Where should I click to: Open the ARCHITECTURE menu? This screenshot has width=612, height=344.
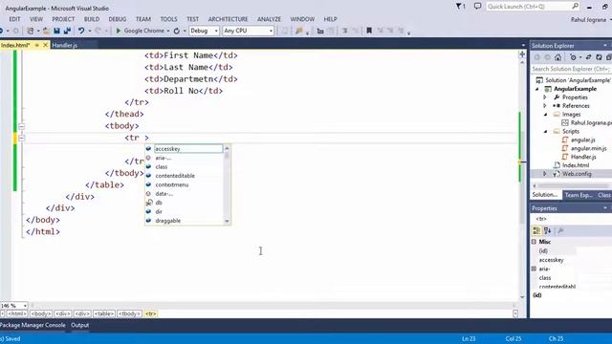pyautogui.click(x=228, y=19)
